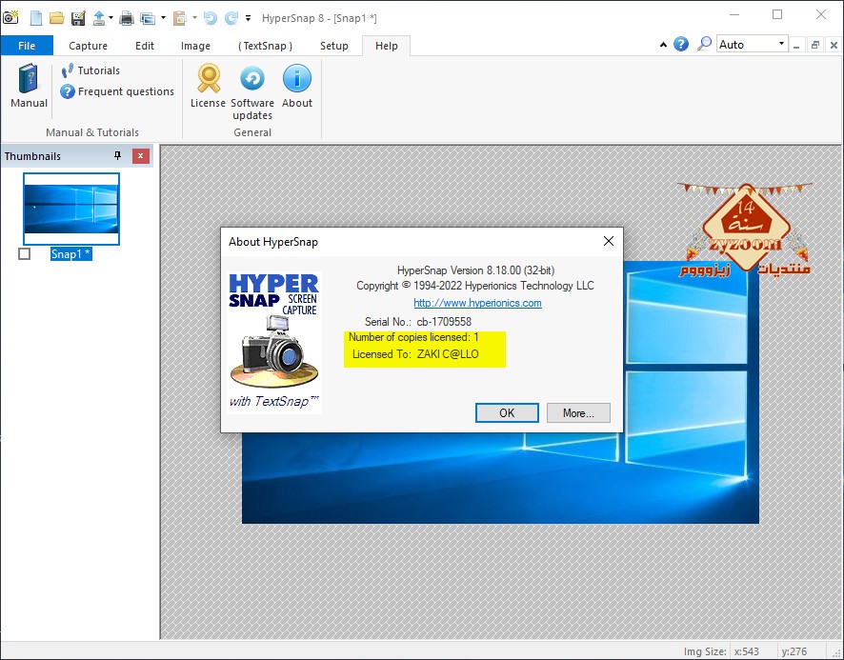Check for Software updates
Image resolution: width=844 pixels, height=660 pixels.
(251, 92)
